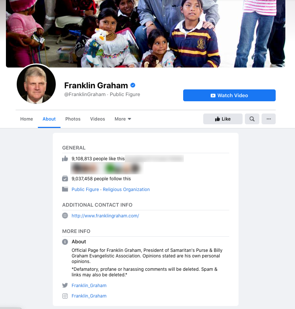Screen dimensions: 295x309
Task: Click the blue verified badge next to Franklin Graham
Action: pyautogui.click(x=133, y=85)
